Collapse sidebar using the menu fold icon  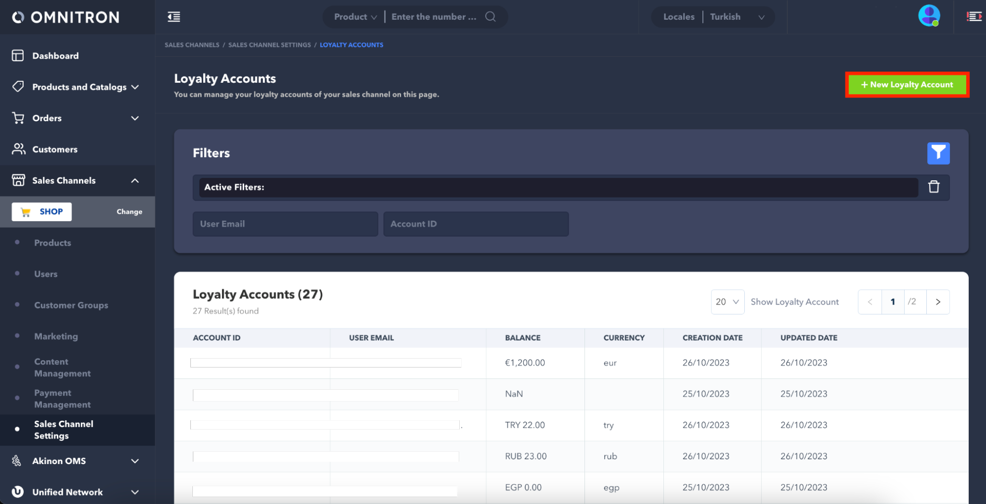174,17
